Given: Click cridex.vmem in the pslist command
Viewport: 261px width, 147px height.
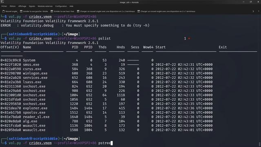Looking at the screenshot, I should 40,38.
